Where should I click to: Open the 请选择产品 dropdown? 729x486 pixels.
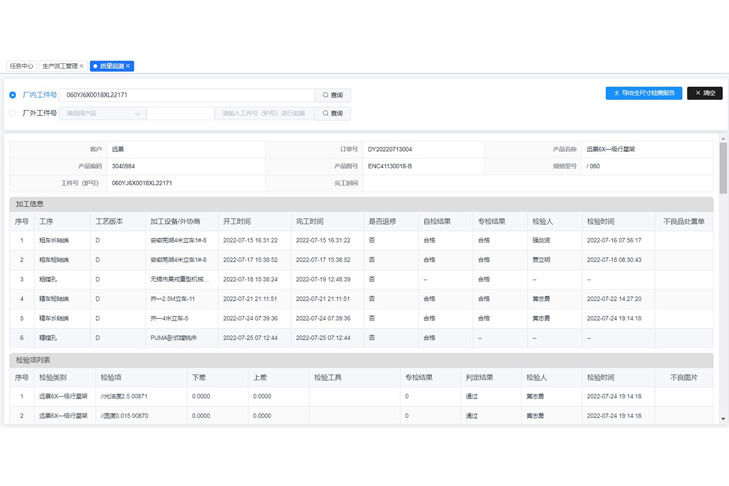pos(103,114)
